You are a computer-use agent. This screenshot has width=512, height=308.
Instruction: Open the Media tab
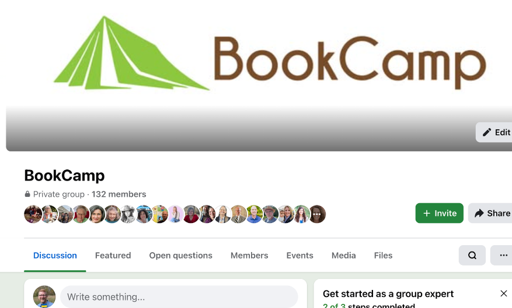tap(343, 255)
